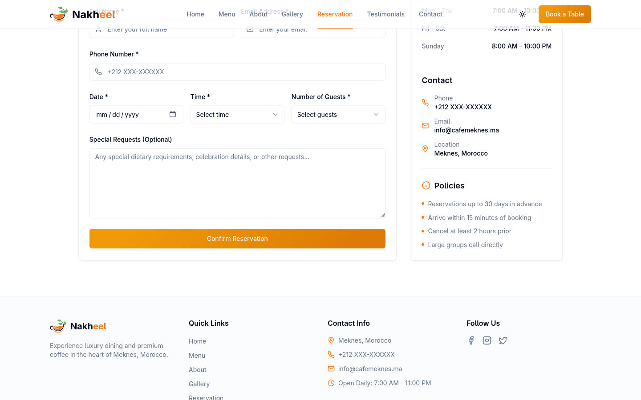The image size is (641, 400).
Task: Click the footer clock icon
Action: [x=331, y=383]
